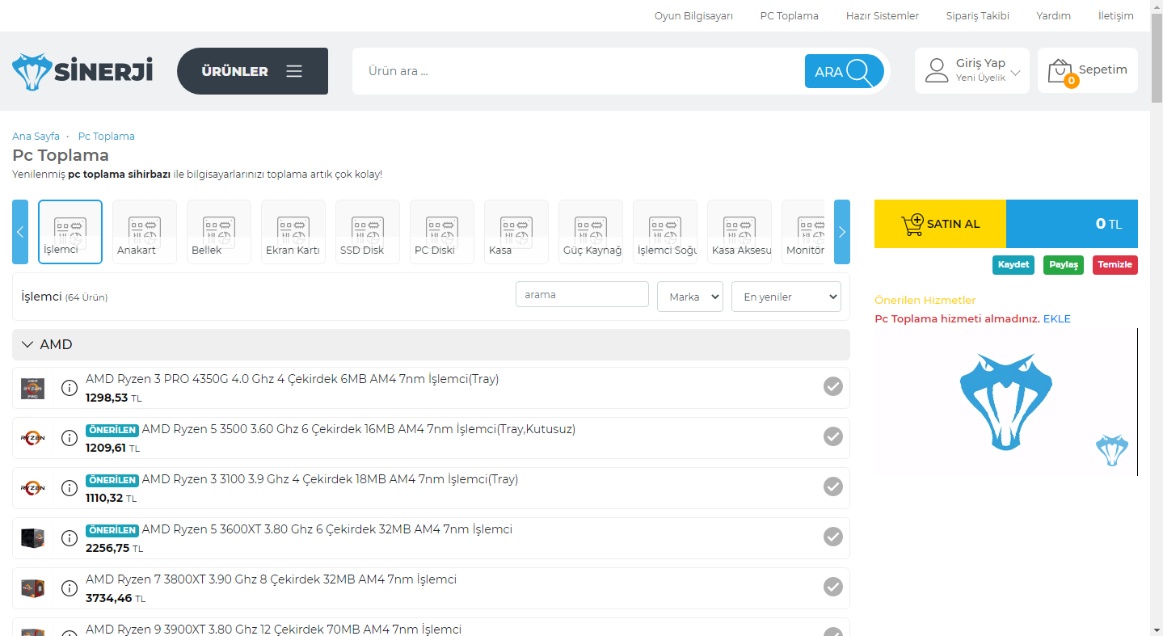Open the ÜRÜNLER products menu
Screen dimensions: 1163x636
tap(252, 71)
